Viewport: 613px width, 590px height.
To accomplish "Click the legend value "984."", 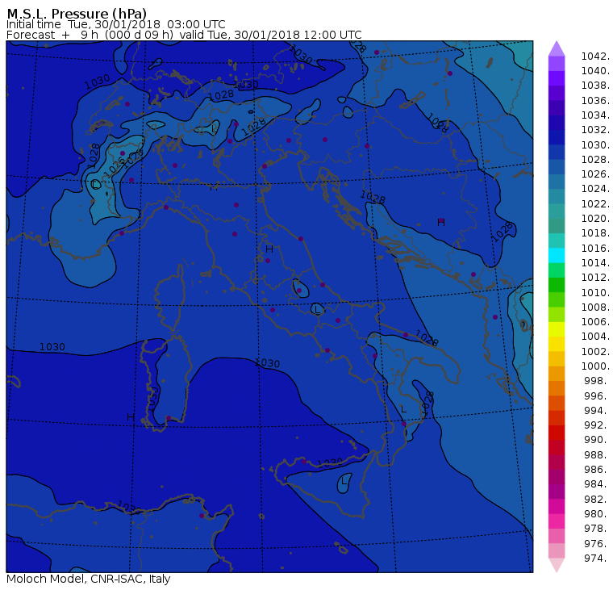I will pyautogui.click(x=597, y=484).
